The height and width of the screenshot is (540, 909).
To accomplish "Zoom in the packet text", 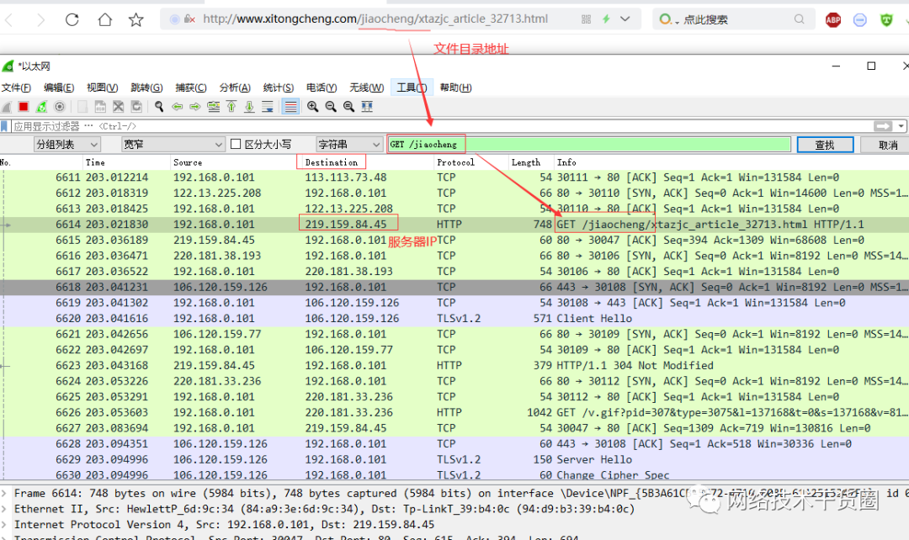I will click(x=312, y=107).
